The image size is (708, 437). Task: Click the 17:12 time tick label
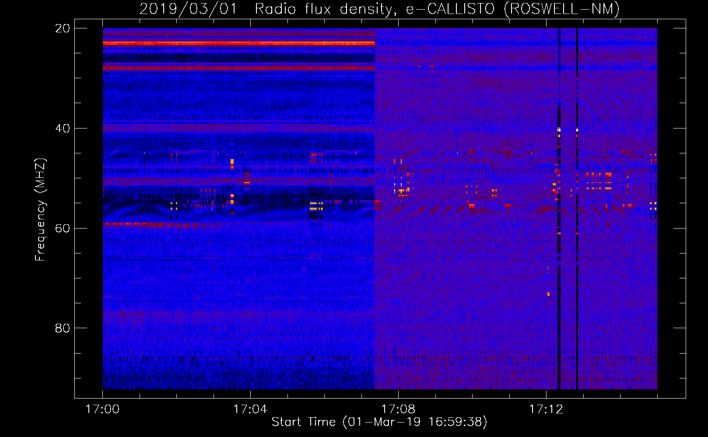pos(546,409)
